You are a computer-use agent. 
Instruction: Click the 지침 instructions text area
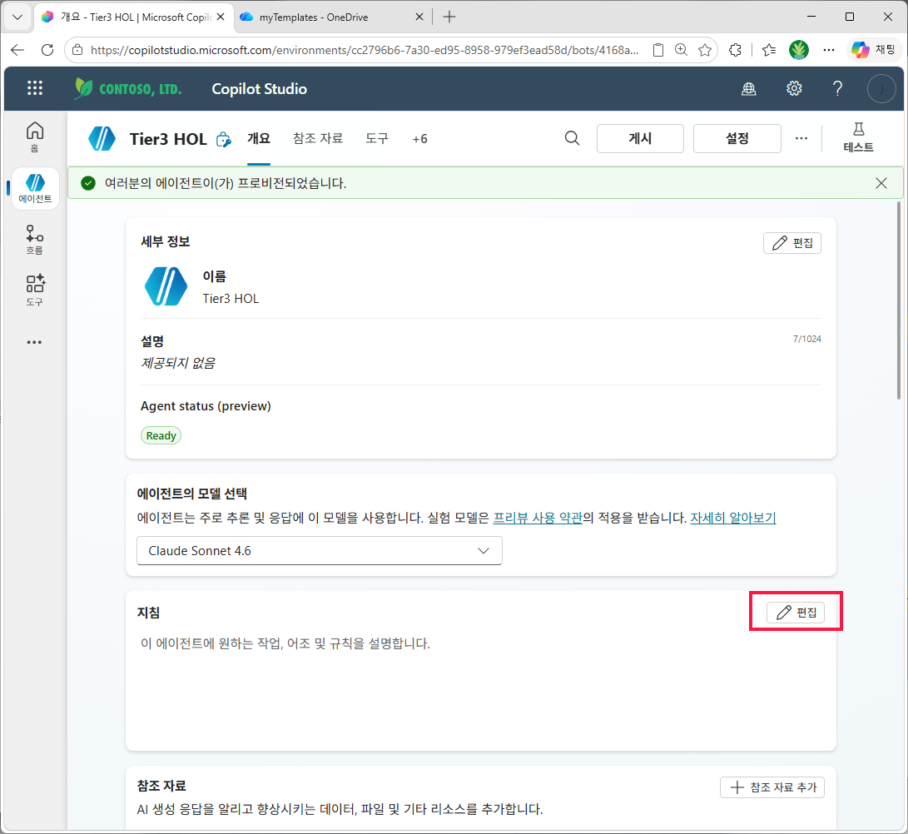[481, 687]
